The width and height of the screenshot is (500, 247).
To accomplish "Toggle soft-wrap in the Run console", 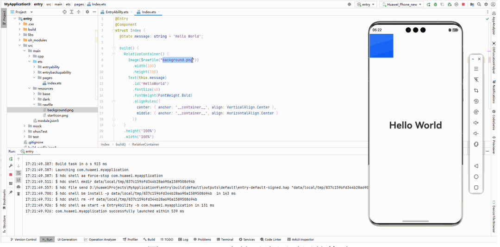I will pyautogui.click(x=19, y=173).
